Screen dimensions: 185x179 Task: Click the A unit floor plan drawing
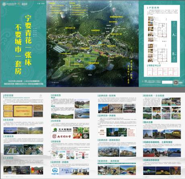pyautogui.click(x=162, y=30)
